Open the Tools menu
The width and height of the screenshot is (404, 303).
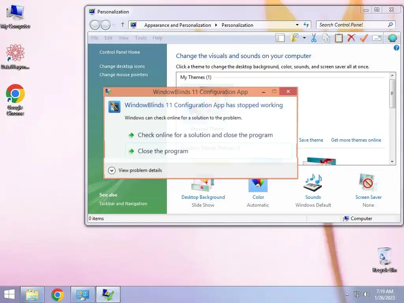coord(141,38)
